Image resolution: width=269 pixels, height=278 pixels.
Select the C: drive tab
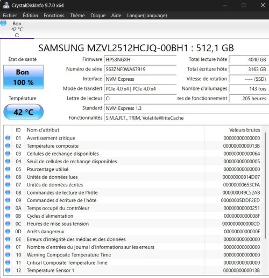click(17, 30)
